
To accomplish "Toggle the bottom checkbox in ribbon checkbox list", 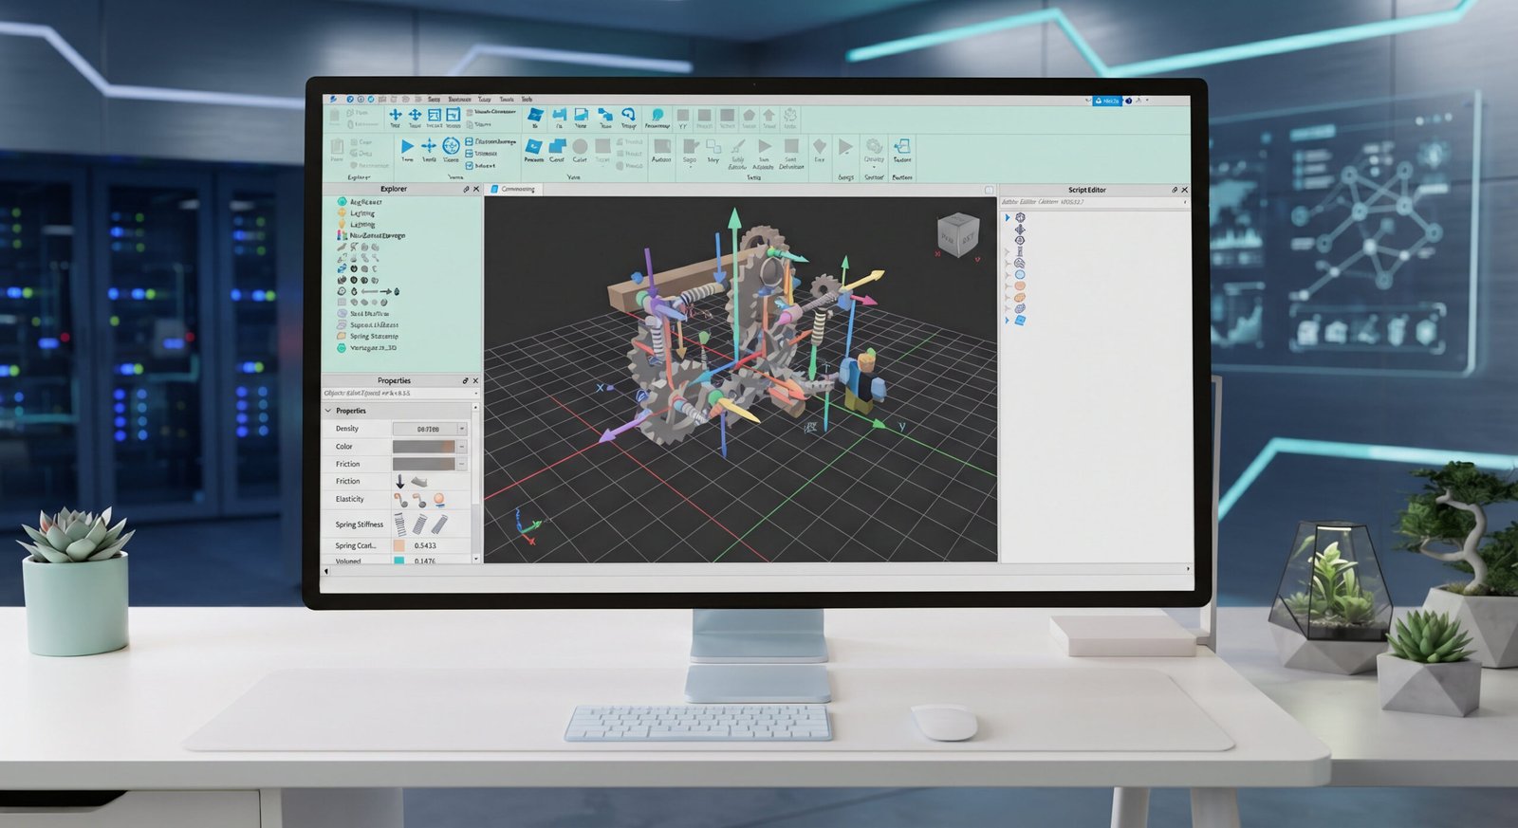I will coord(470,165).
